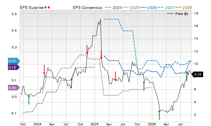Click the 0.4 label on the EPS axis

coord(14,31)
